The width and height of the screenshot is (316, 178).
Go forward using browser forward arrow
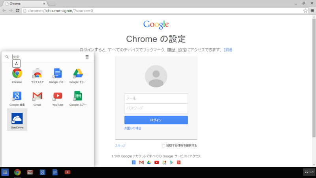point(11,11)
